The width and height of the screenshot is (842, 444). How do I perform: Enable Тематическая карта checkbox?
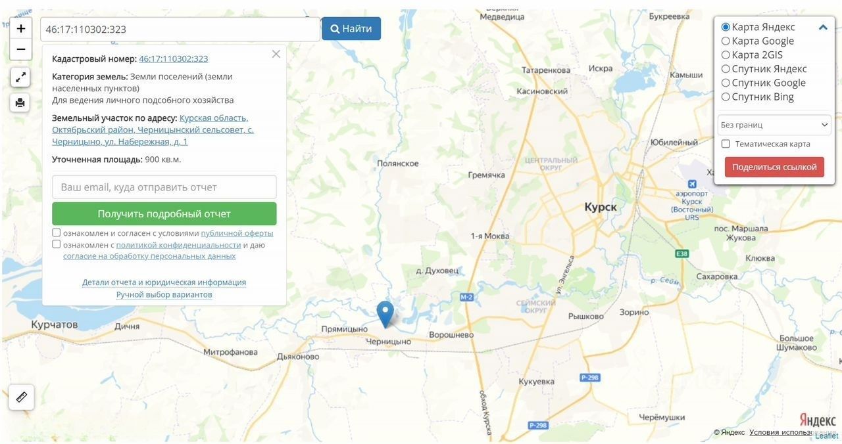point(726,144)
